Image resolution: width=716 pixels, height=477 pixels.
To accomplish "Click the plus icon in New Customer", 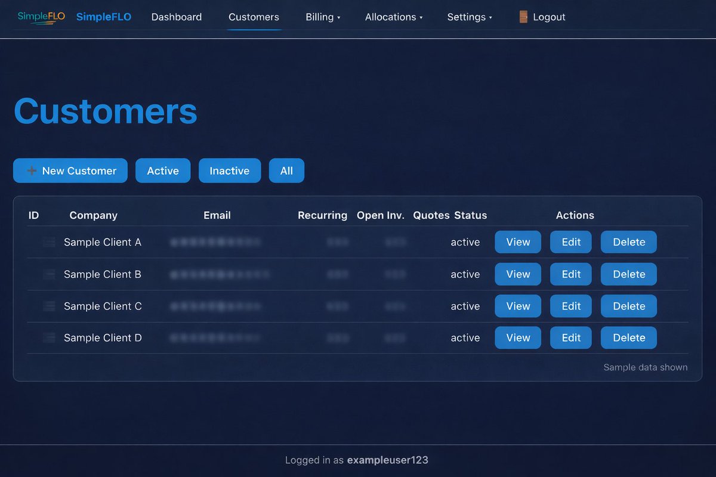I will (x=32, y=171).
